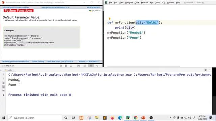Show hidden system tray icons
This screenshot has width=216, height=121.
click(170, 118)
